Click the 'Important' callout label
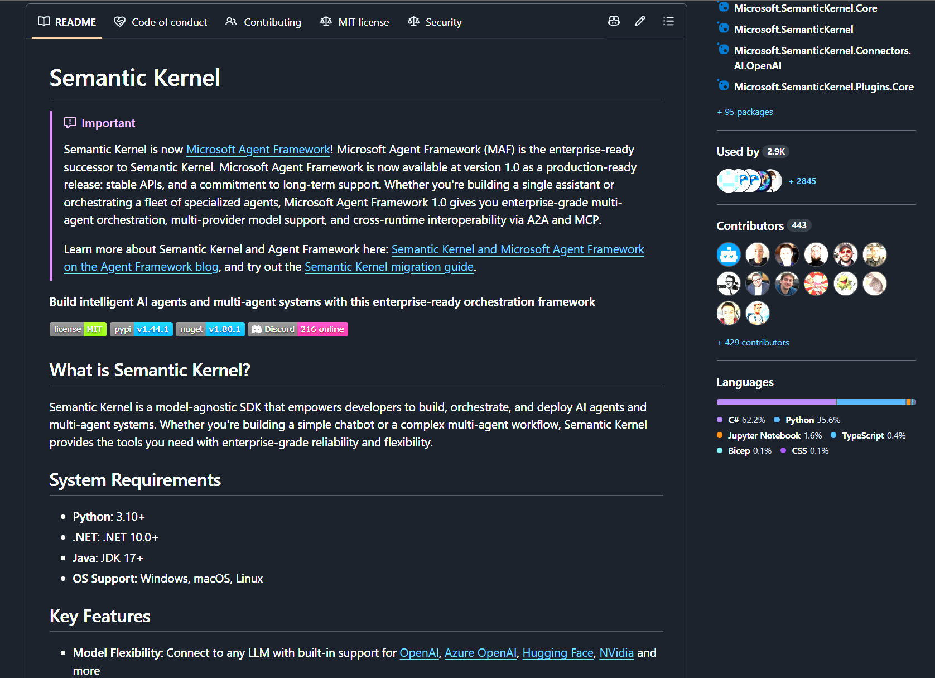The image size is (935, 678). 108,123
